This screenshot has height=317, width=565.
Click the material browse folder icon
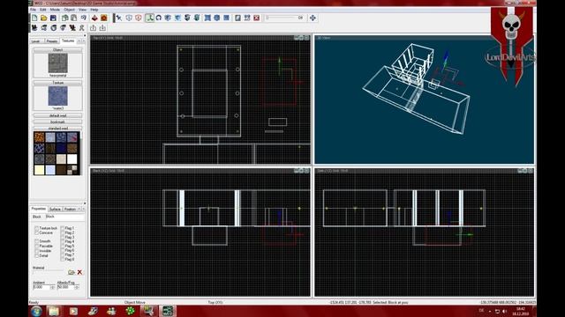pos(72,272)
